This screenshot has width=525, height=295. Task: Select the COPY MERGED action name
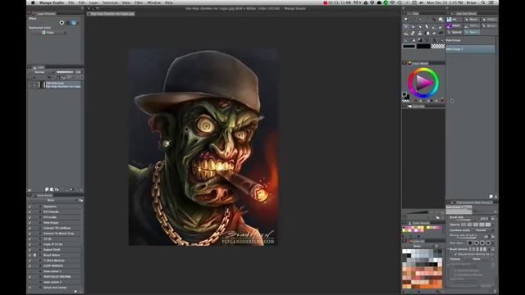point(53,265)
